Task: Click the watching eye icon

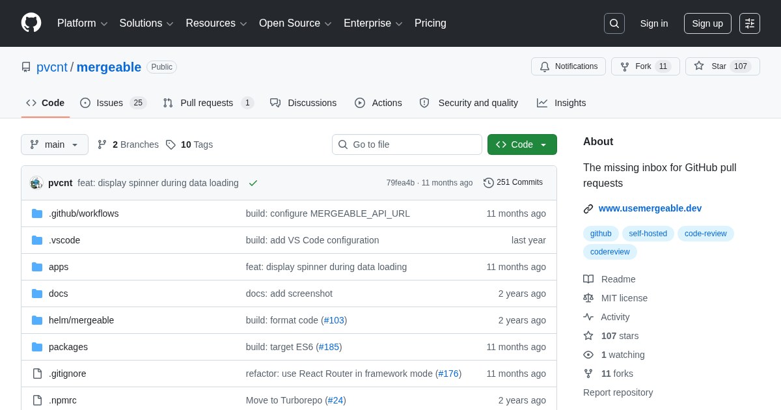Action: tap(588, 355)
